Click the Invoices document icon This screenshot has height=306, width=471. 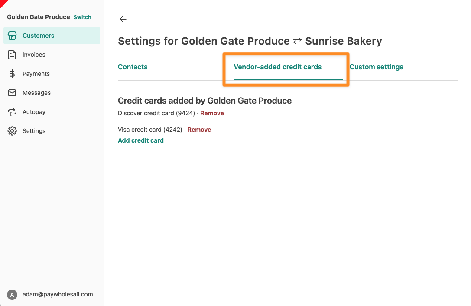(x=12, y=55)
